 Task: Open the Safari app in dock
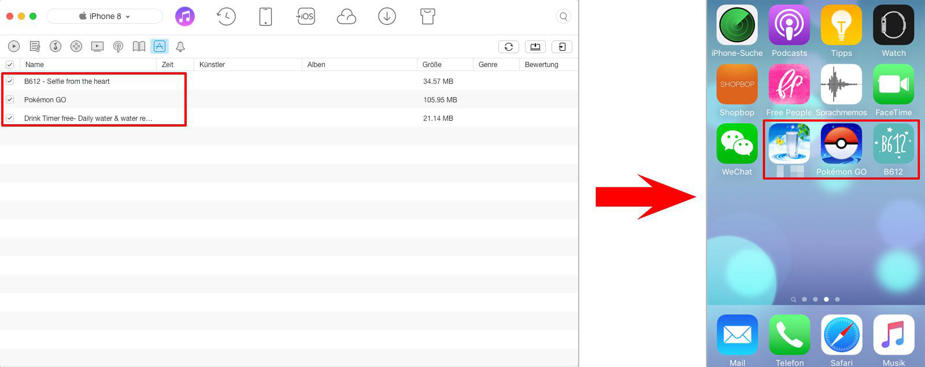point(841,335)
